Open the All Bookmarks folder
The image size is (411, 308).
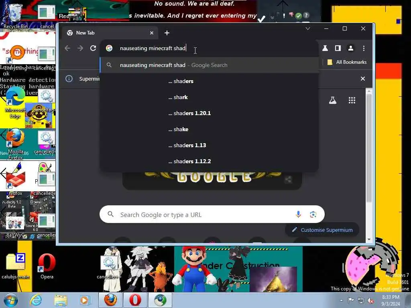[x=347, y=62]
